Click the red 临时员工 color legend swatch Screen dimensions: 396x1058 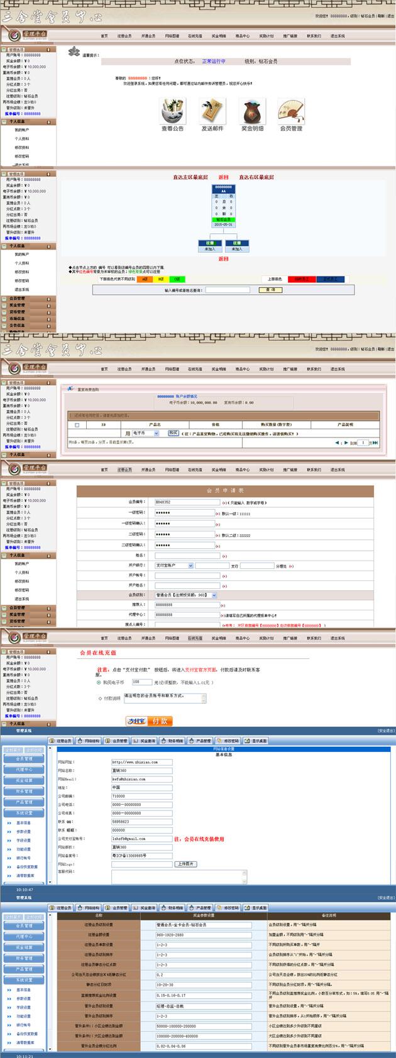point(302,278)
